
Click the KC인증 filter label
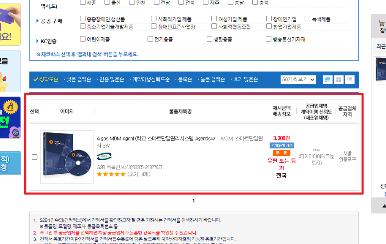pos(48,41)
